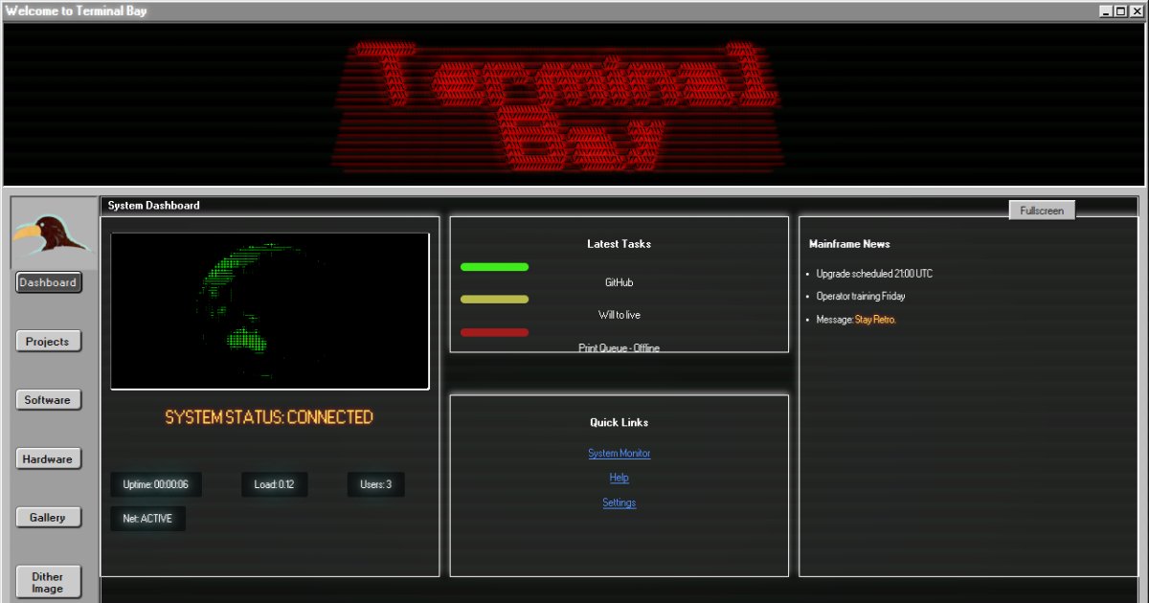1149x603 pixels.
Task: Launch the Dither Image tool
Action: [x=48, y=582]
